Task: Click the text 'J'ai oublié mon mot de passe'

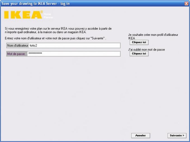Action: pos(146,49)
